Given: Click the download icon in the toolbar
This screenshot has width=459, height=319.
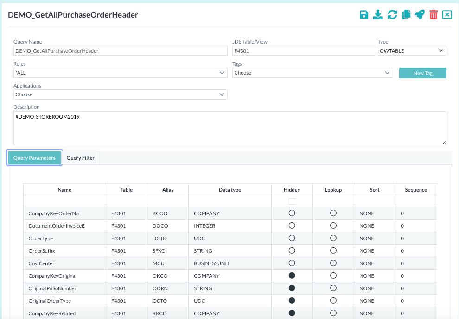Looking at the screenshot, I should tap(378, 15).
